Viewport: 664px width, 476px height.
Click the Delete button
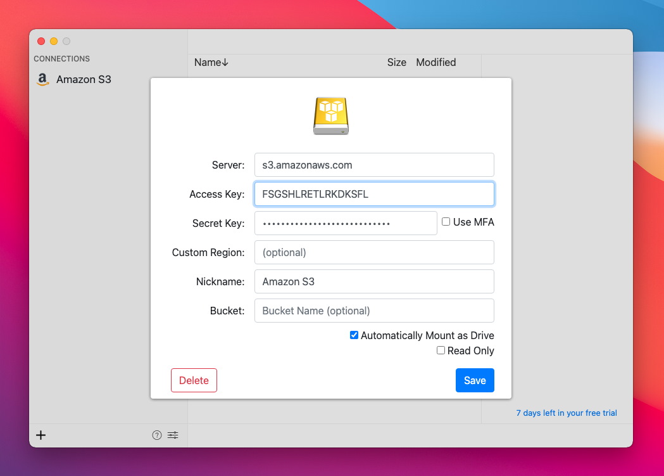194,380
